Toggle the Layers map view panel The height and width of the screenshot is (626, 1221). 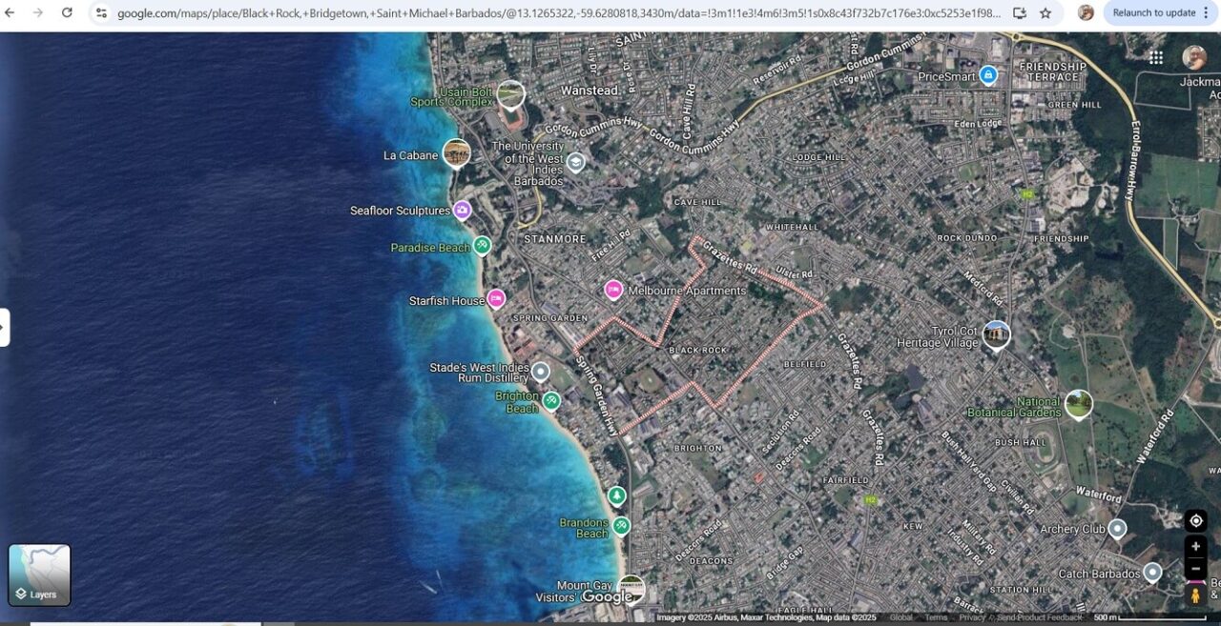point(38,573)
